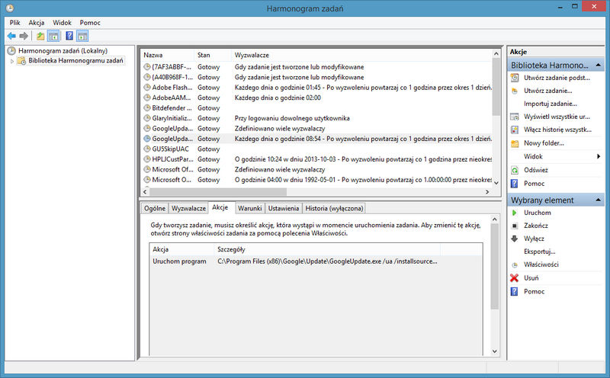Sort by the Nazwa column header
Screen dimensions: 610x378
point(168,55)
